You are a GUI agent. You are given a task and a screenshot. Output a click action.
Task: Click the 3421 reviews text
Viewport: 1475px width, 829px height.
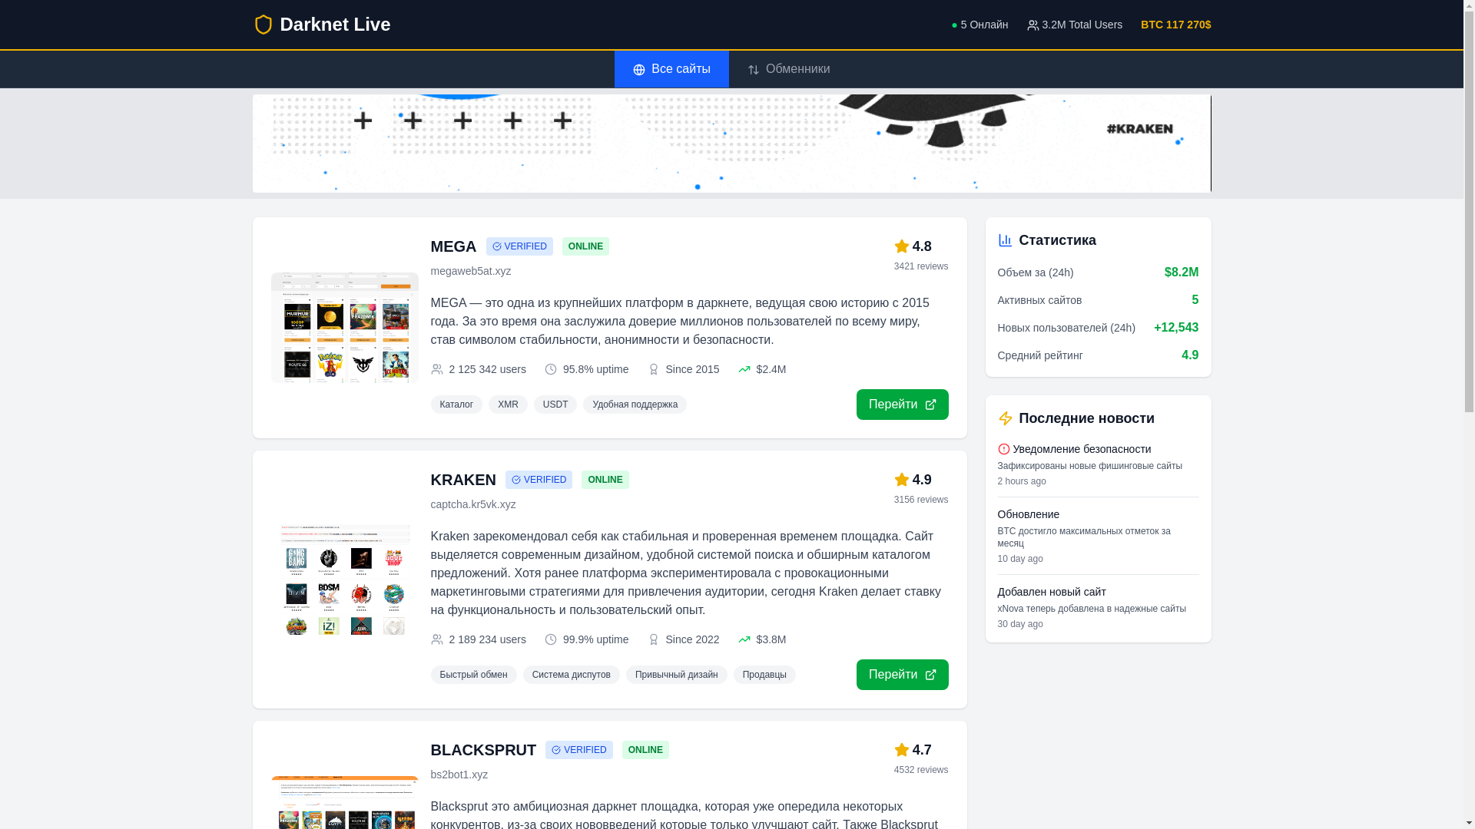pos(921,266)
